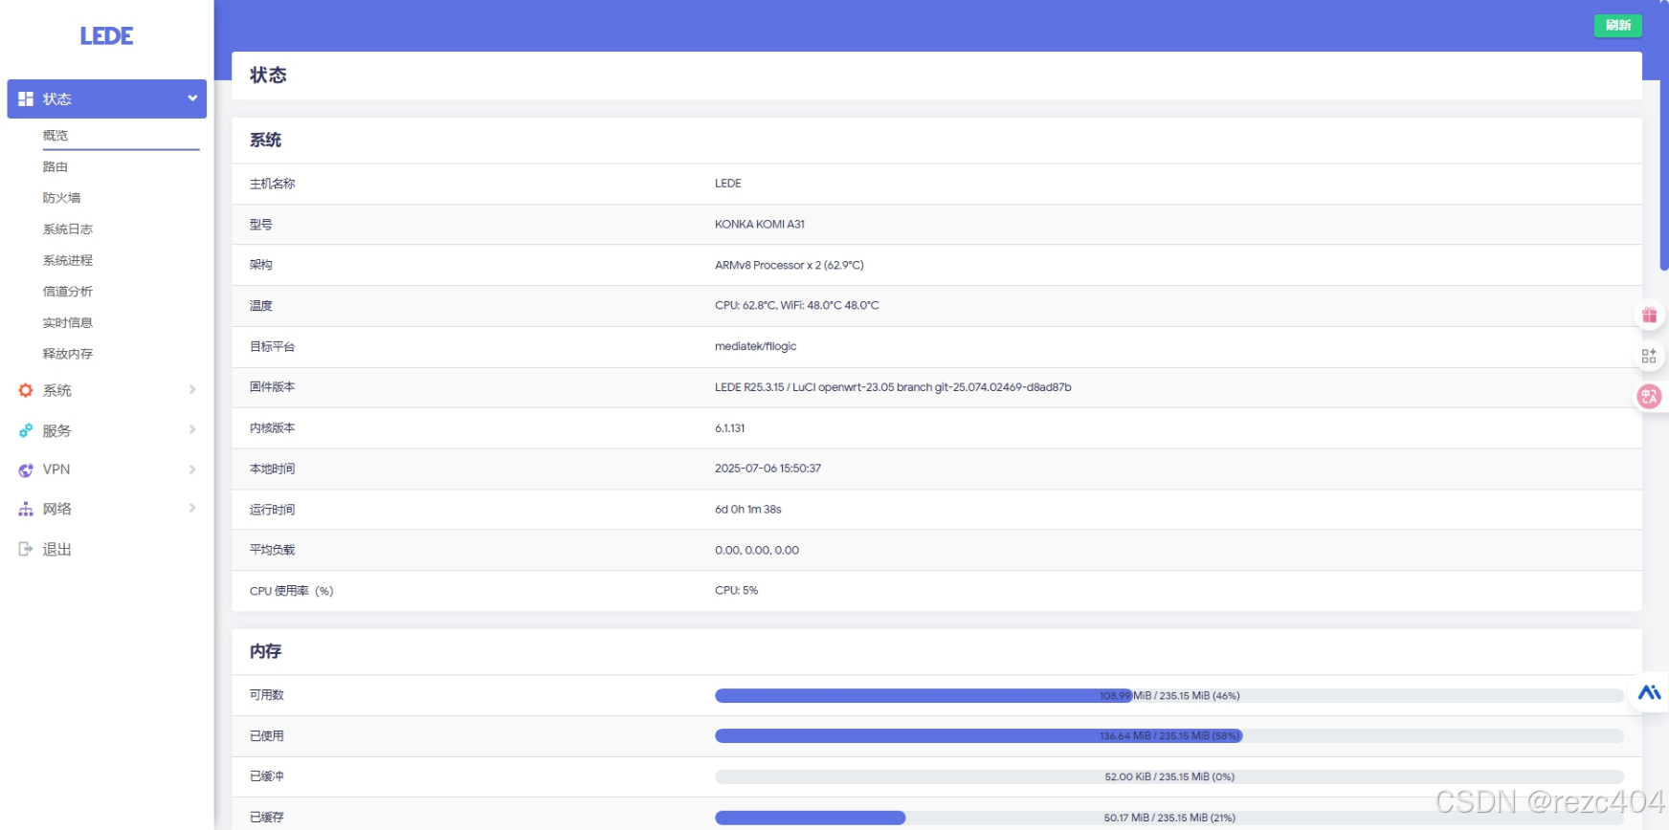Click the VPN globe icon
Viewport: 1669px width, 830px height.
pyautogui.click(x=26, y=470)
